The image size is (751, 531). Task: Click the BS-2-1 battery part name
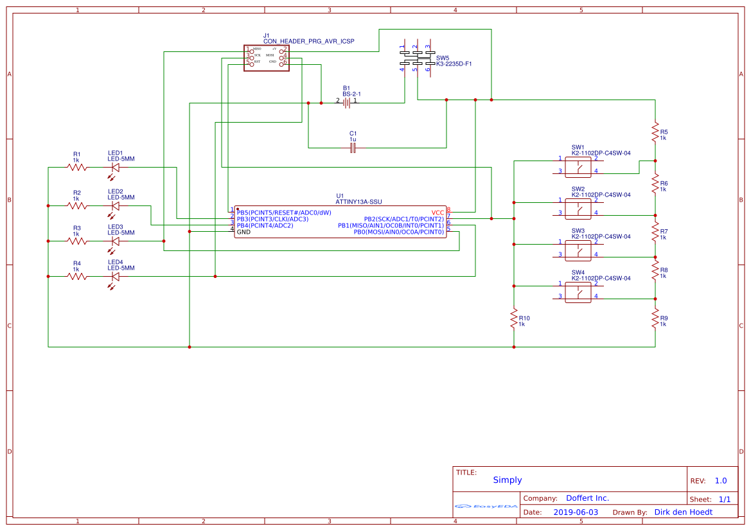[351, 94]
